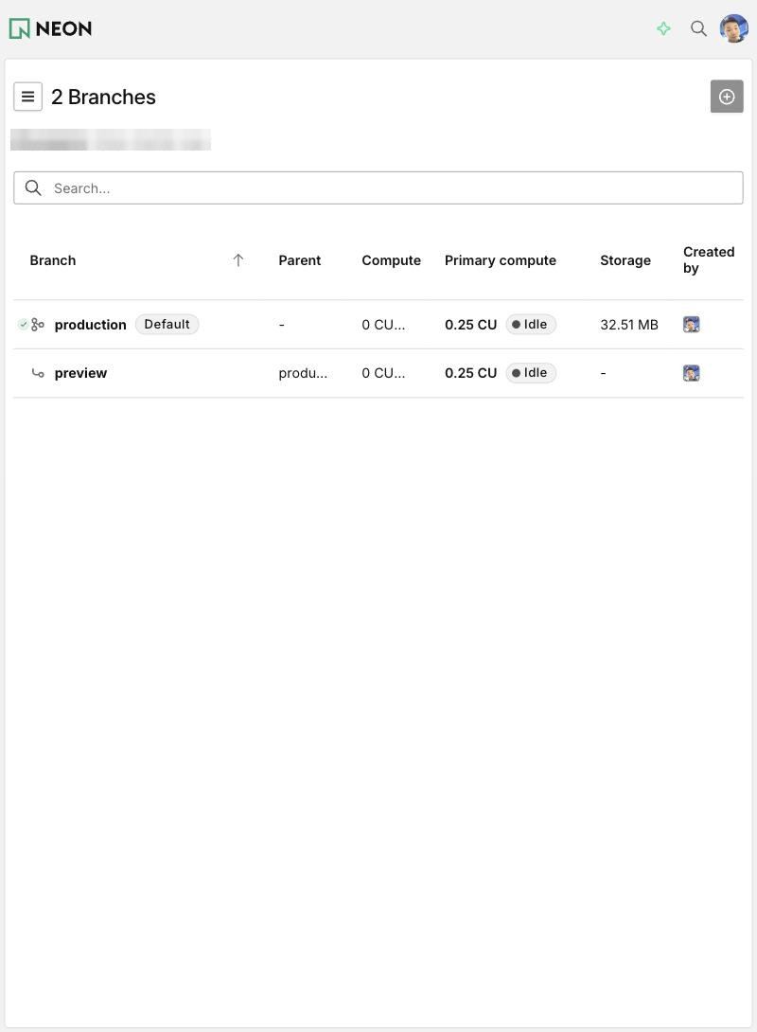Click the production branch icon
The height and width of the screenshot is (1032, 757).
(38, 325)
